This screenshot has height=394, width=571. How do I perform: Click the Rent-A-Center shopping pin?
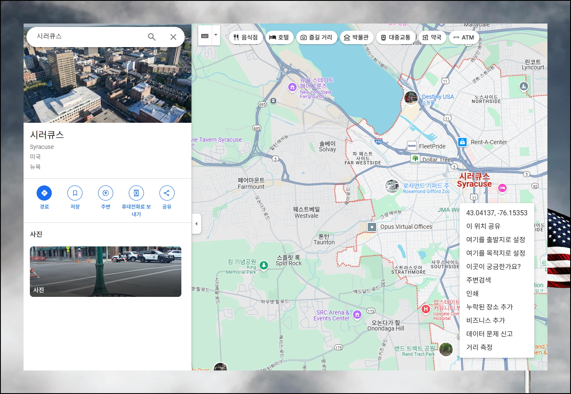tap(462, 142)
